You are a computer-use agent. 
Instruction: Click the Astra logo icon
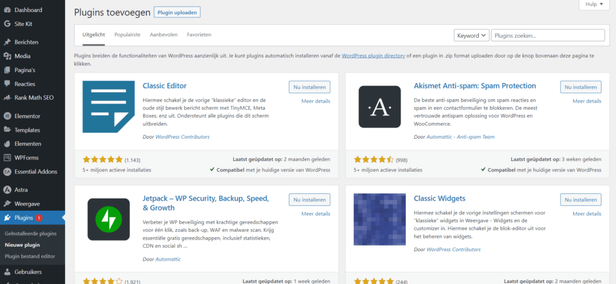(7, 190)
